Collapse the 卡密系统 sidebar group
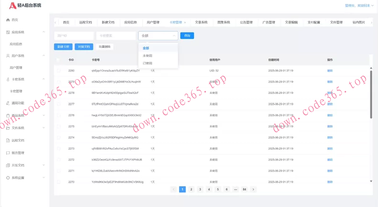378x207 pixels. click(44, 79)
